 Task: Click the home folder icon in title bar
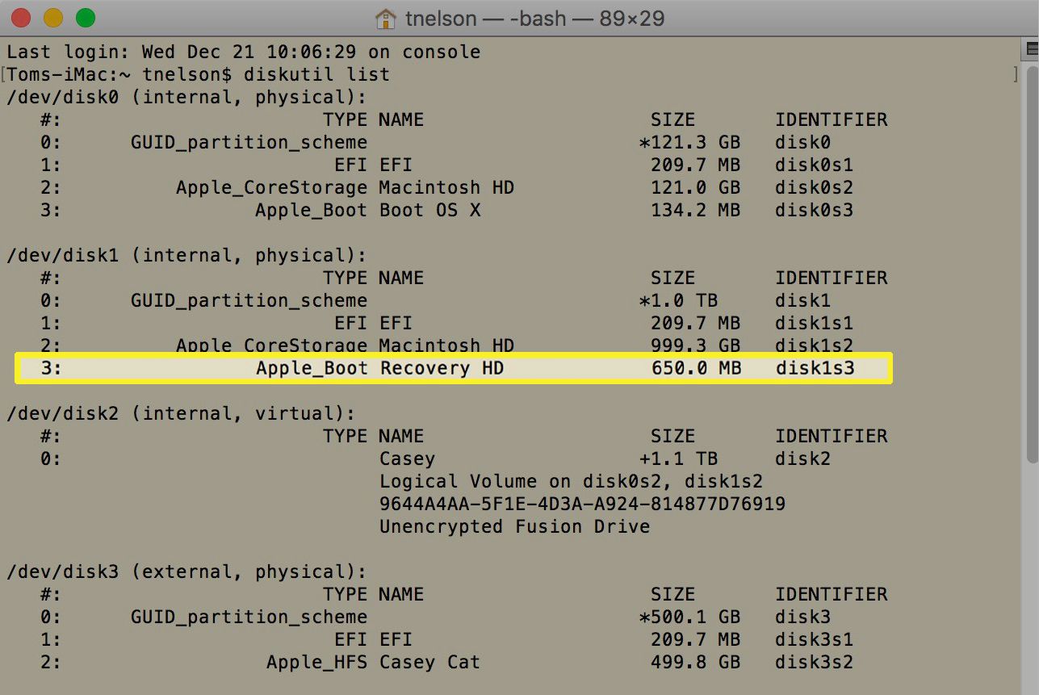(387, 18)
